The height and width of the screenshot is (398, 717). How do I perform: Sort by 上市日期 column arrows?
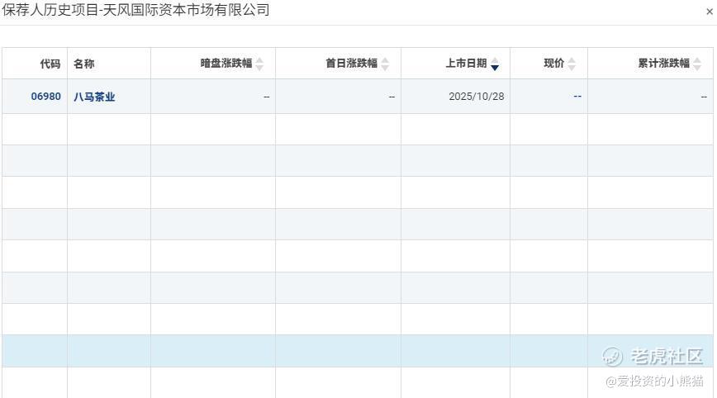pyautogui.click(x=495, y=64)
